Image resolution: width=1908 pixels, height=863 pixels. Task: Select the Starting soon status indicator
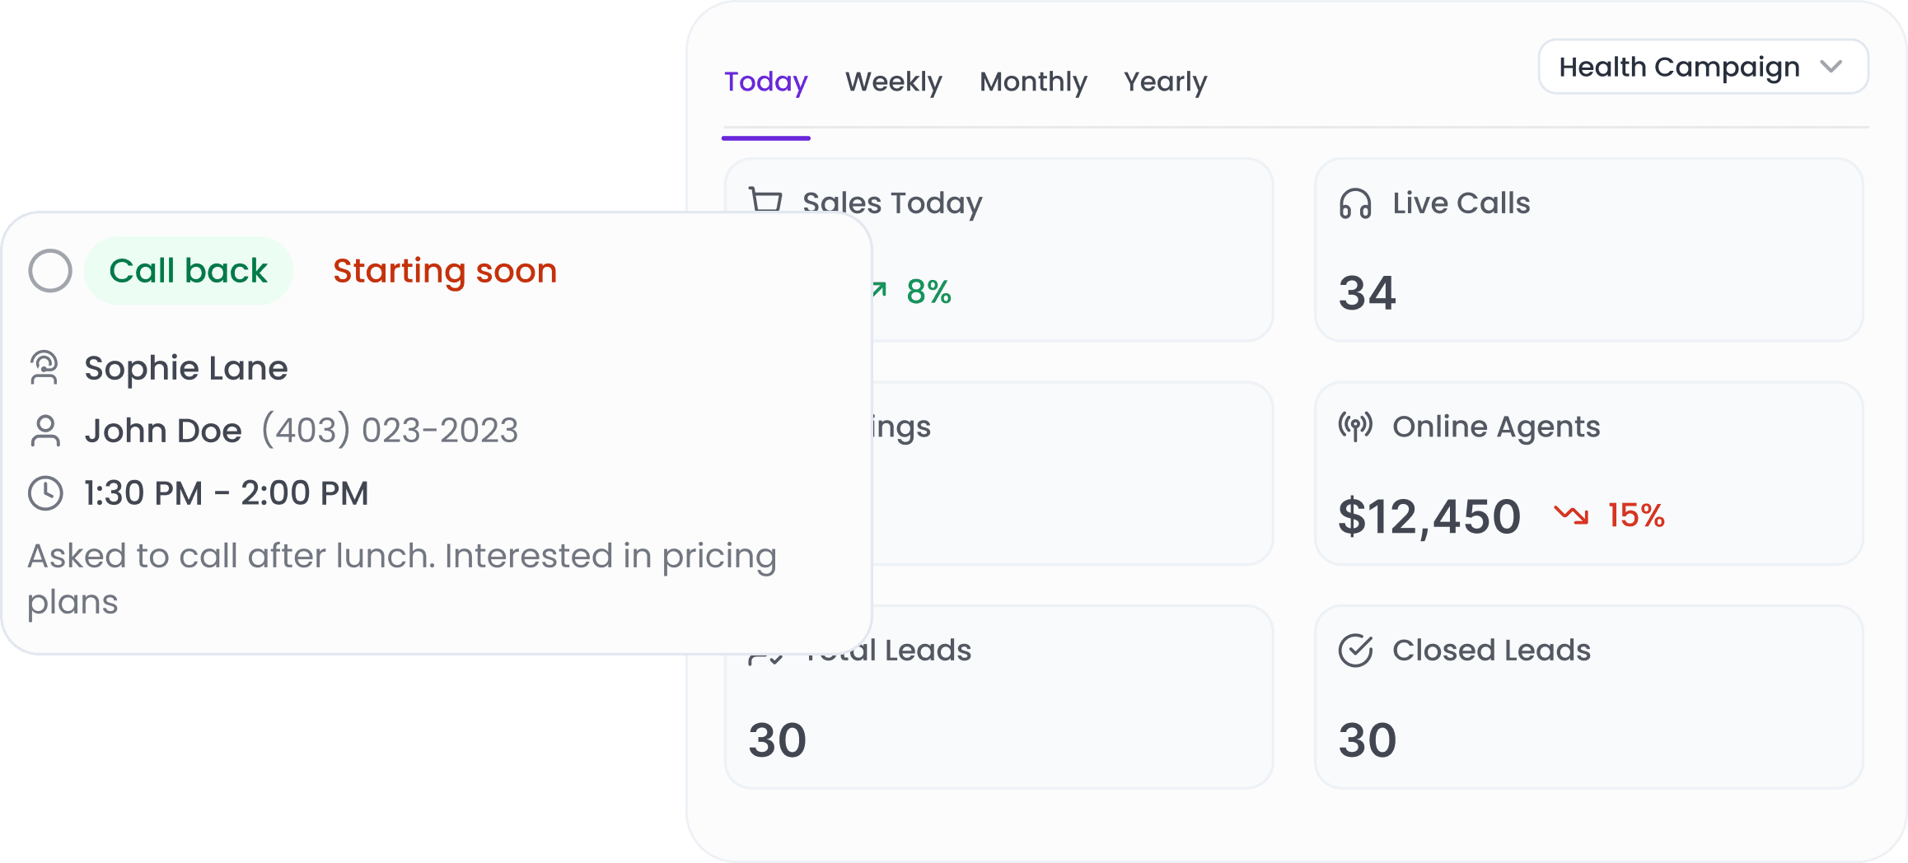(x=445, y=270)
